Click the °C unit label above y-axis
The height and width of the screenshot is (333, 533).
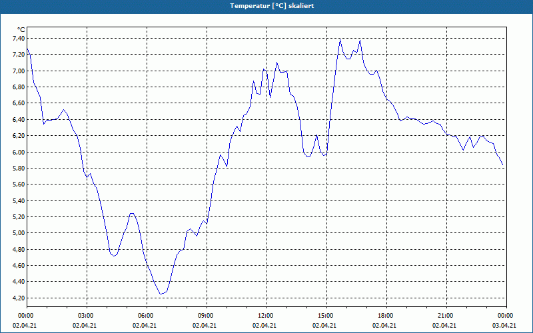pos(21,30)
